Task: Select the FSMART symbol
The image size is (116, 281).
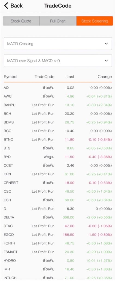Action: (11, 252)
